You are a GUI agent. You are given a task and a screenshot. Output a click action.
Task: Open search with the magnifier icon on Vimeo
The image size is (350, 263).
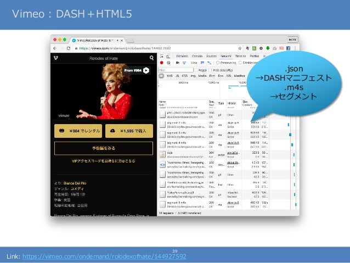point(151,58)
